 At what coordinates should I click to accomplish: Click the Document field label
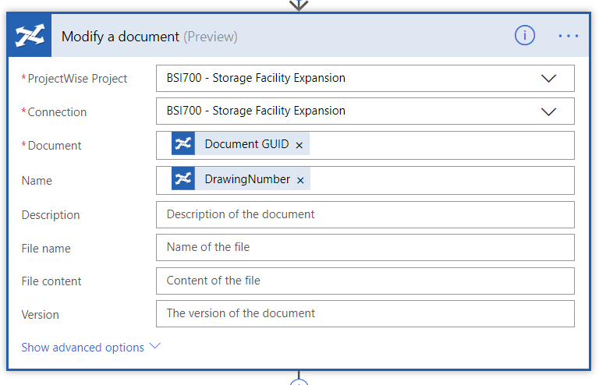(55, 146)
